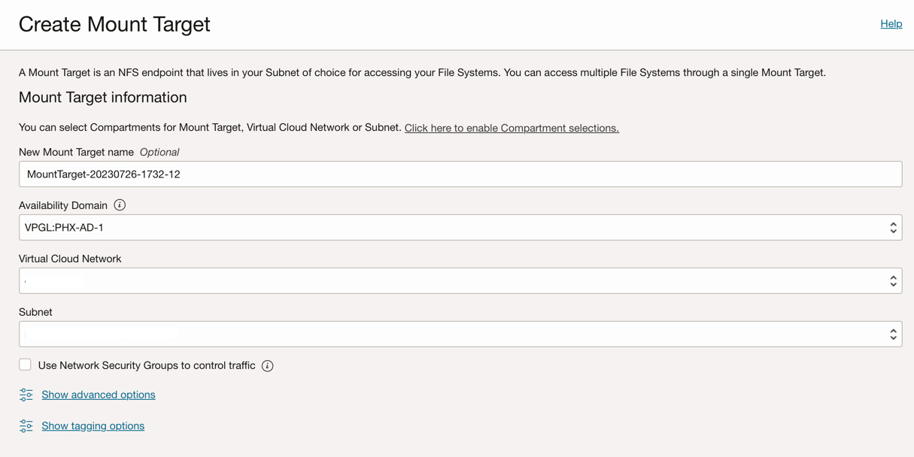Open the Help link
914x457 pixels.
point(891,24)
